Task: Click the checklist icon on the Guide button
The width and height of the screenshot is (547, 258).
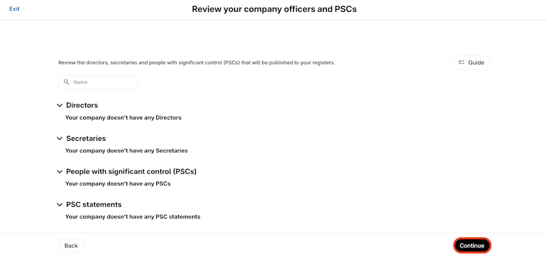Action: pyautogui.click(x=461, y=63)
